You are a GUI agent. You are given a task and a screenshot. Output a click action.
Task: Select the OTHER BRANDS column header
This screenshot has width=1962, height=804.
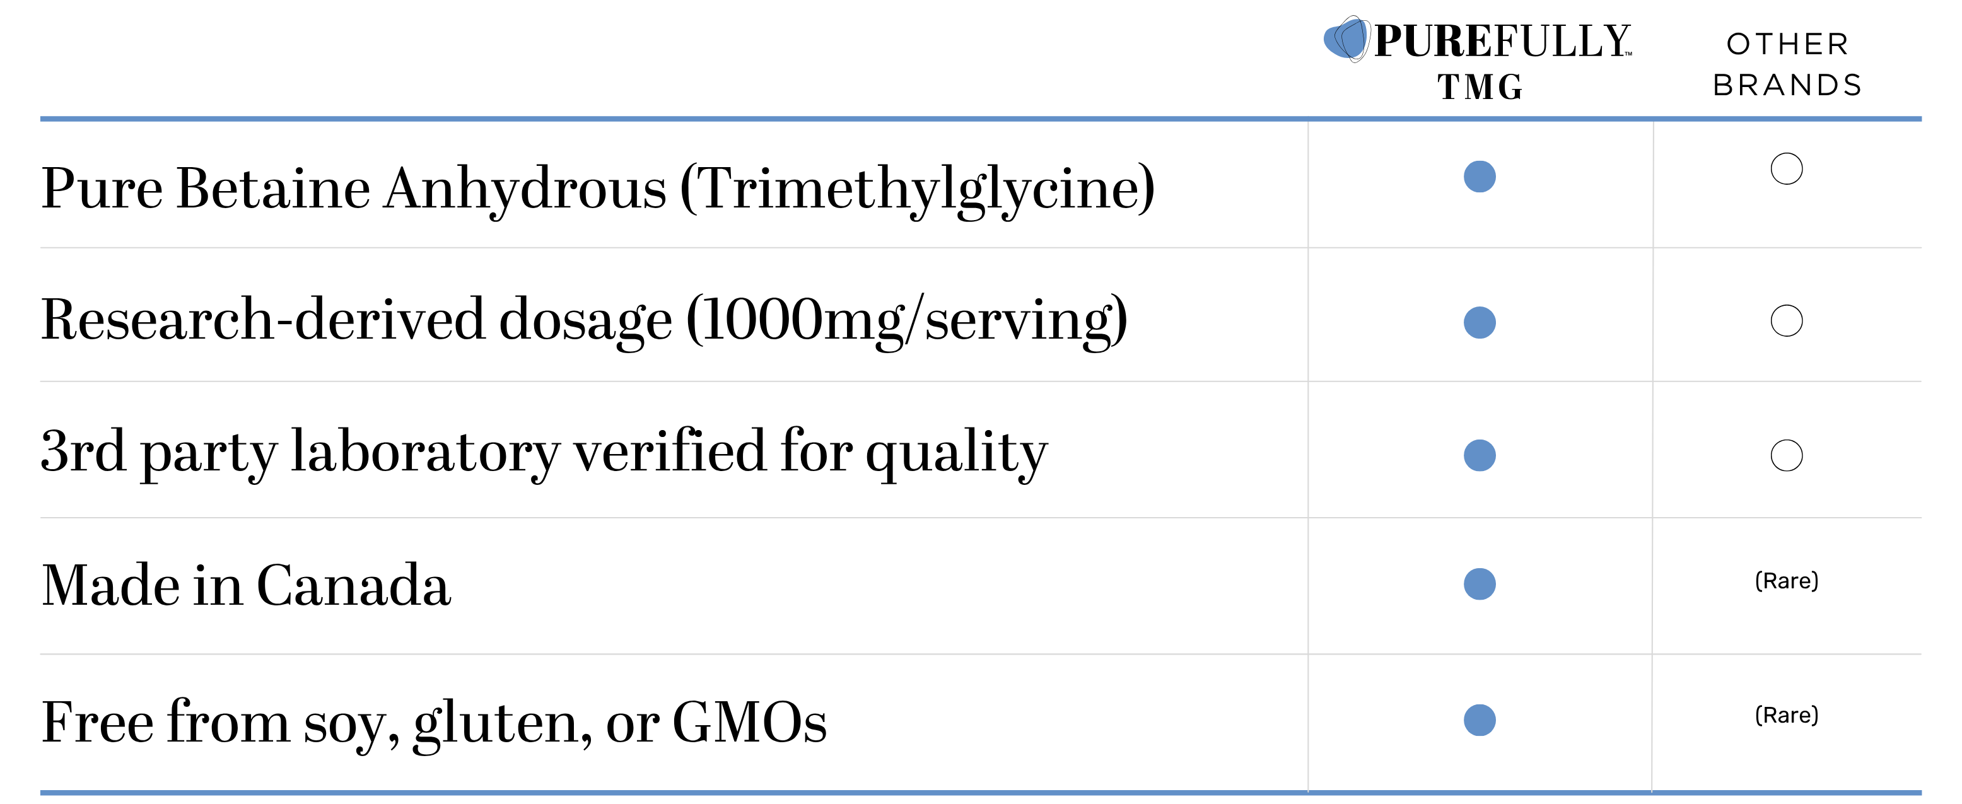pos(1787,65)
